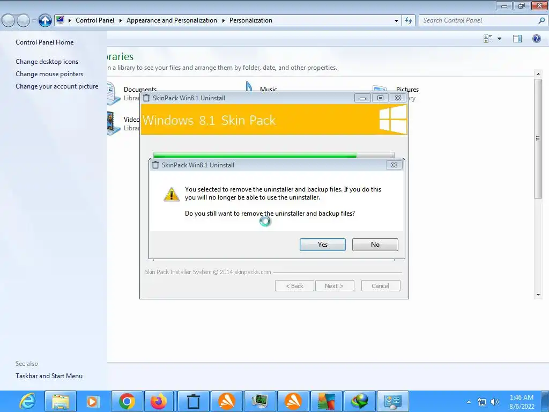Screen dimensions: 549x412
Task: Click the volume speaker tray icon
Action: click(494, 402)
